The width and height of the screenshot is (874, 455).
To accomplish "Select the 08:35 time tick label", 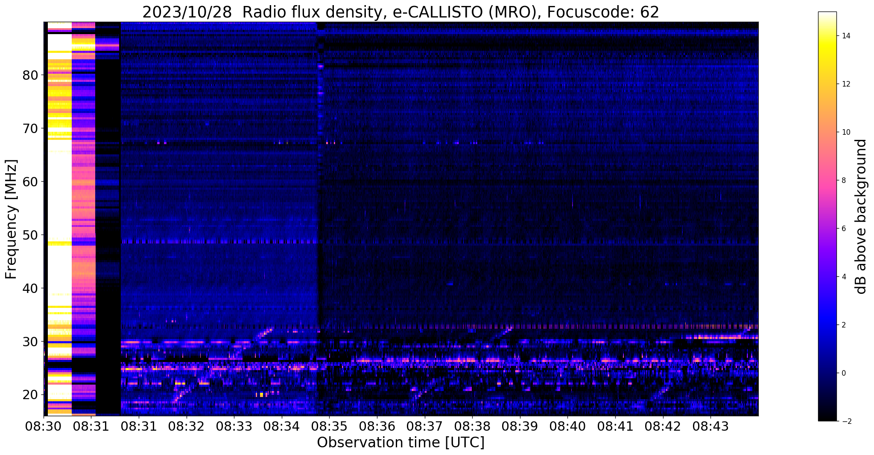I will (329, 426).
